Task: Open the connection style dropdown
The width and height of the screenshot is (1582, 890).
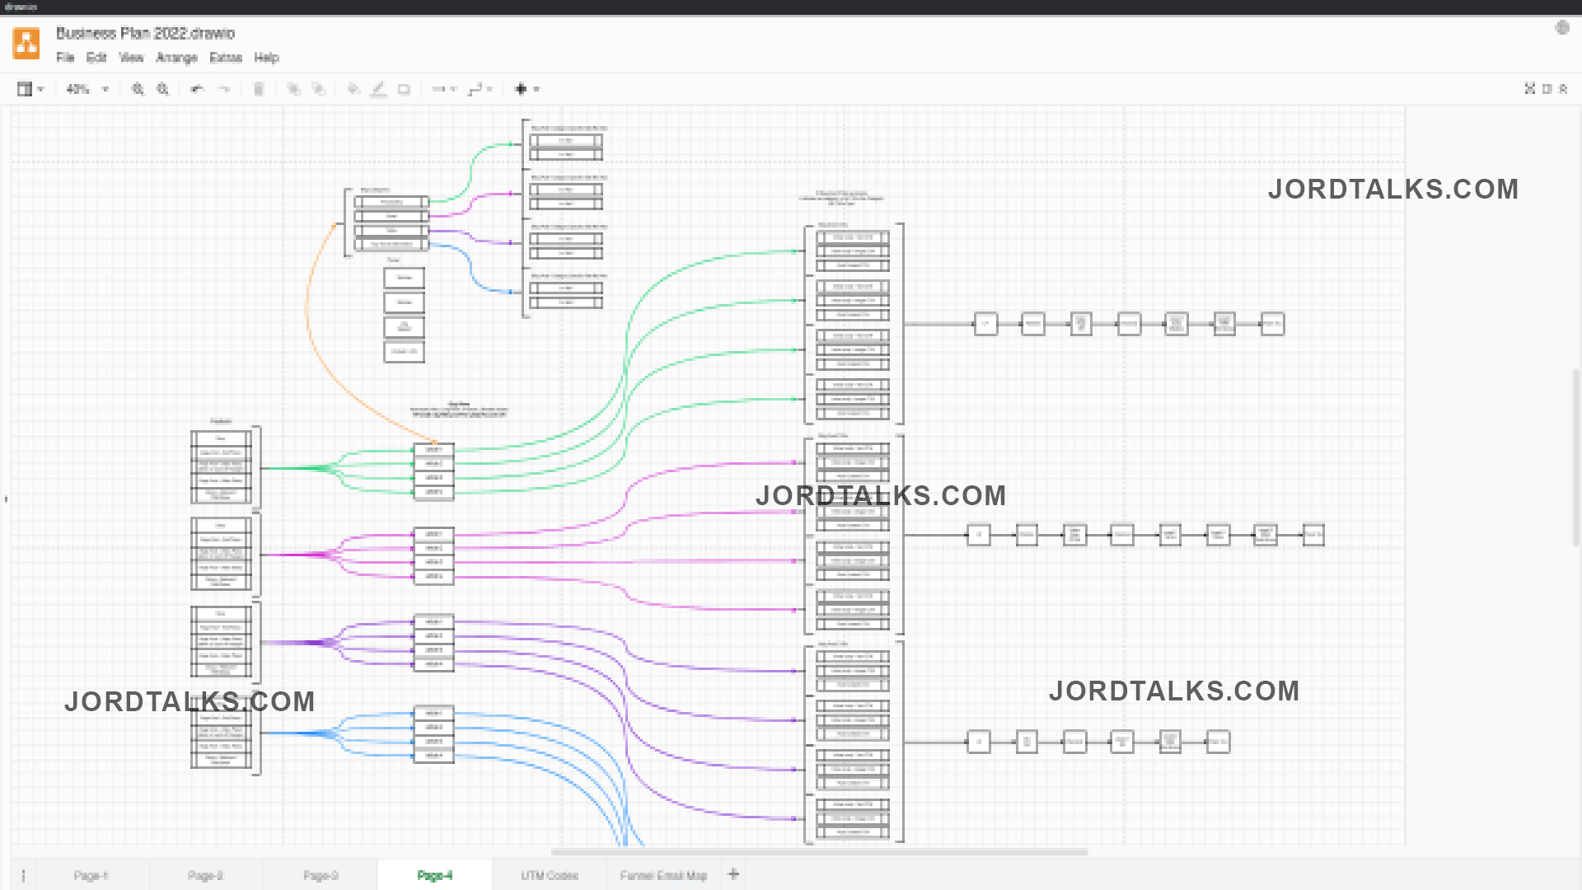Action: point(445,89)
